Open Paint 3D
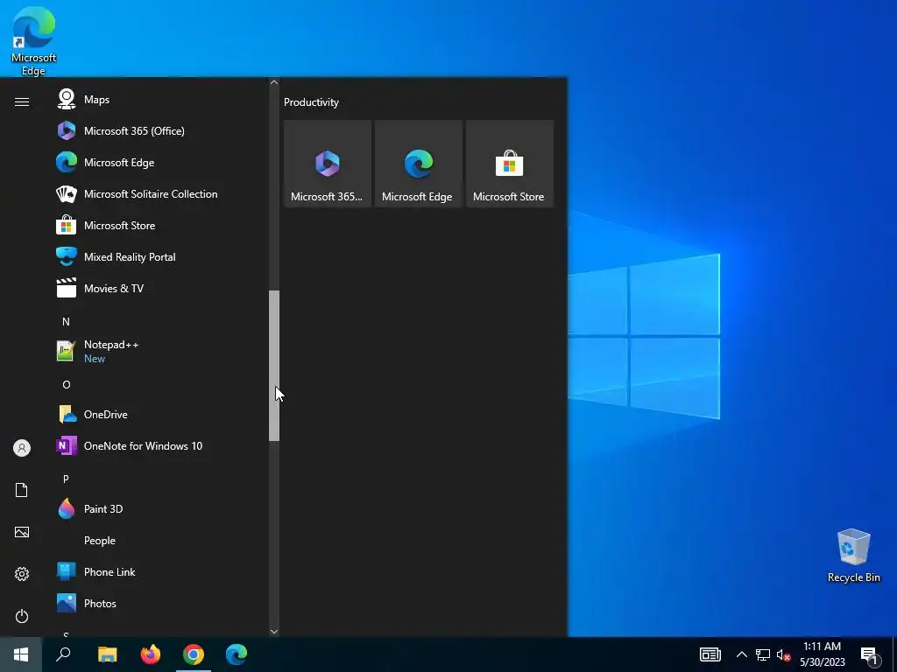Viewport: 897px width, 672px height. (x=160, y=508)
